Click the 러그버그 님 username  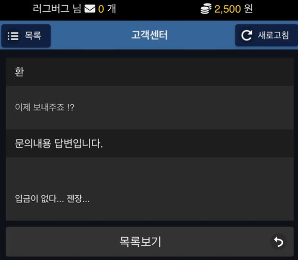click(x=57, y=9)
